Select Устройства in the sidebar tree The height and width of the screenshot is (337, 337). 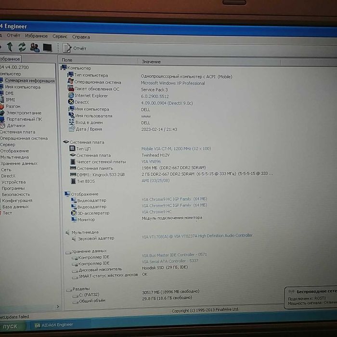pyautogui.click(x=13, y=182)
